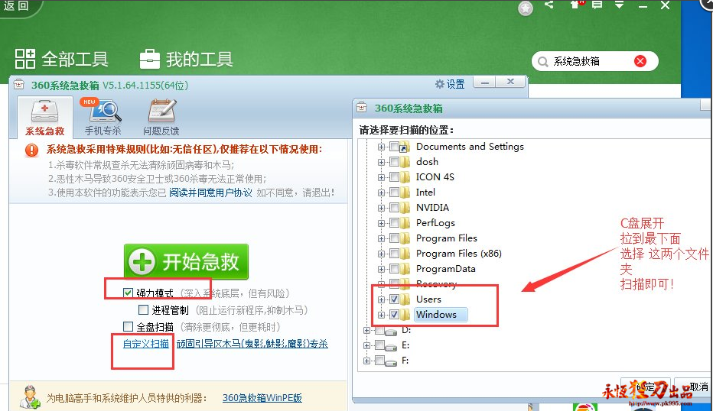Click the share icon in the top bar
The image size is (713, 411).
point(549,5)
